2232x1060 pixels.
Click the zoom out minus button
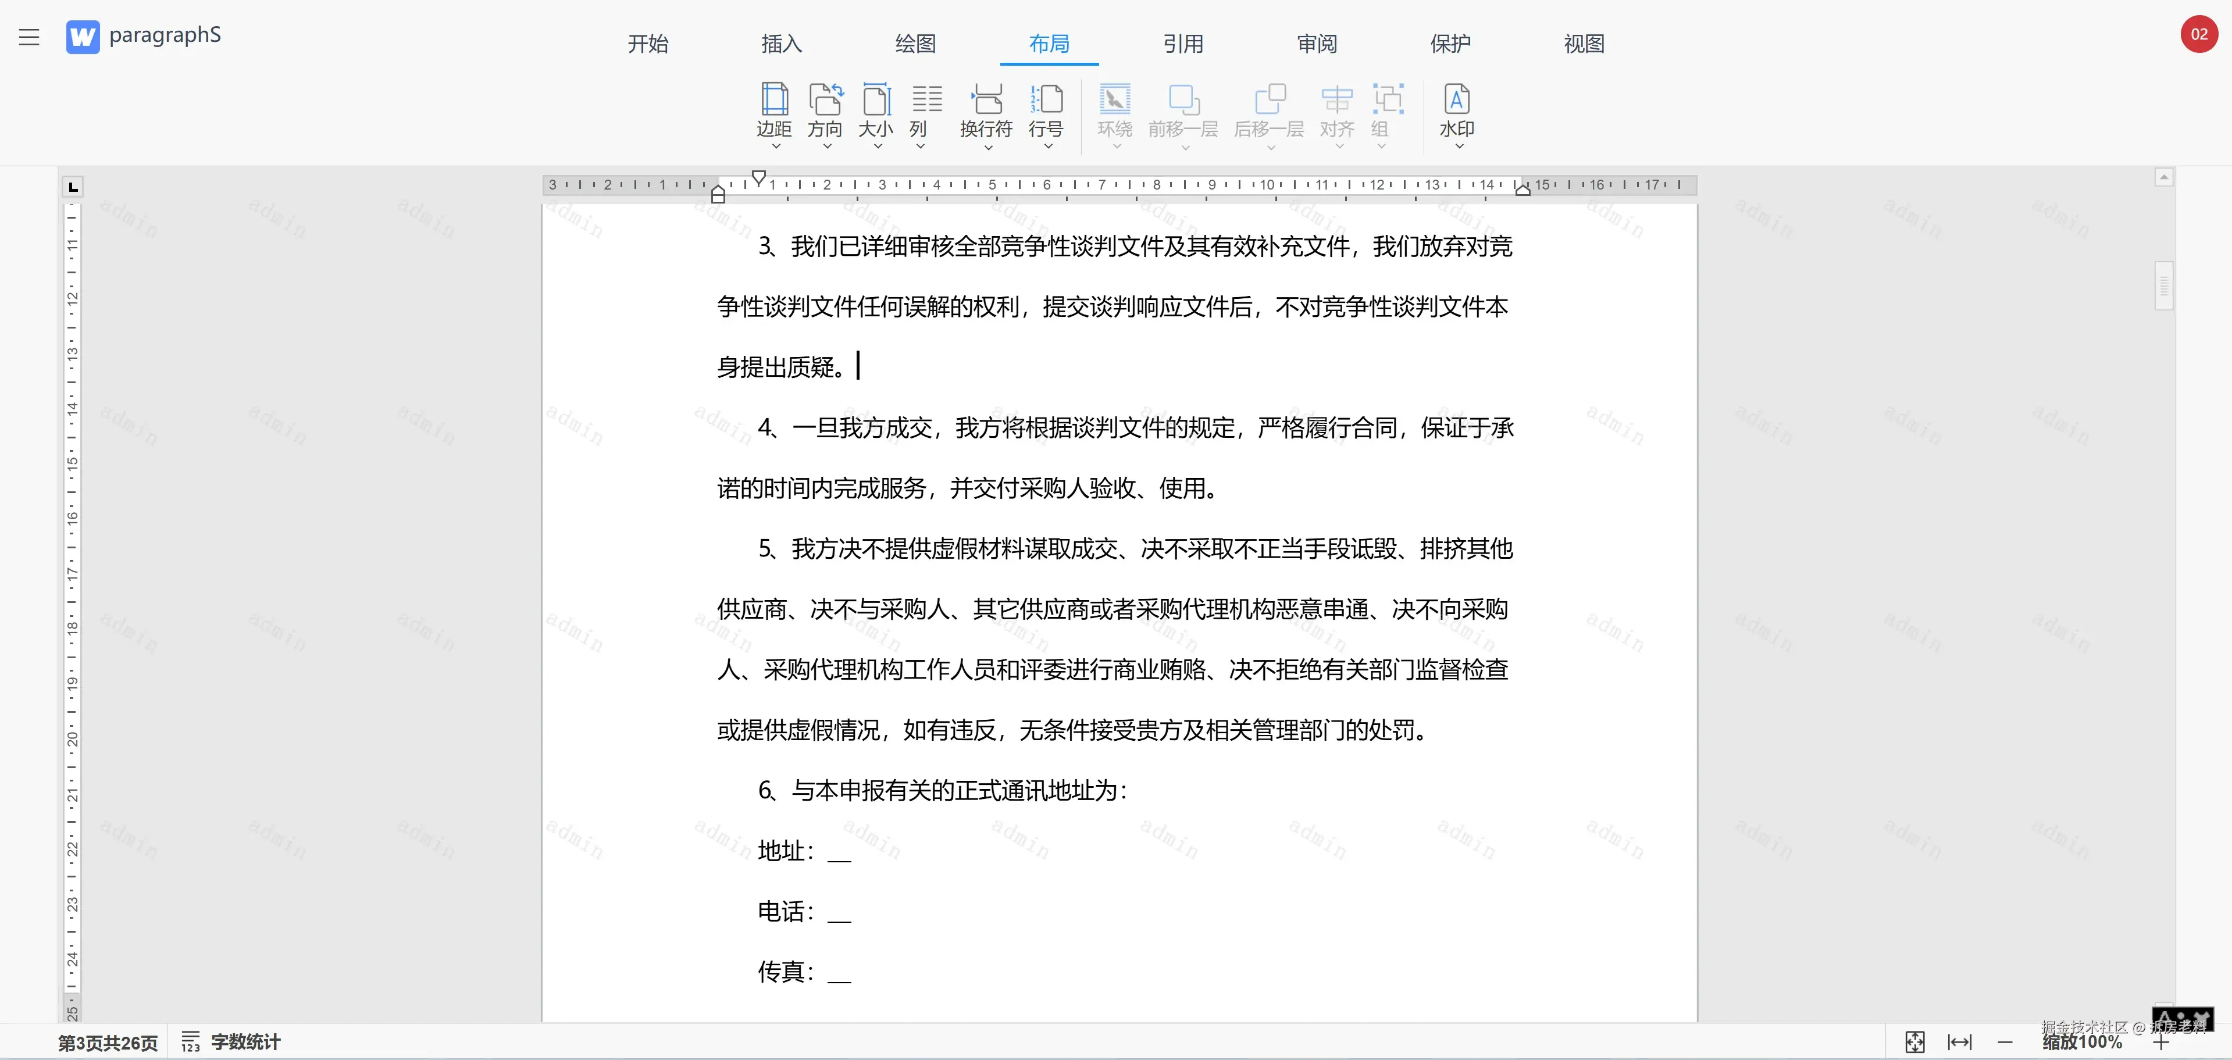click(2005, 1042)
